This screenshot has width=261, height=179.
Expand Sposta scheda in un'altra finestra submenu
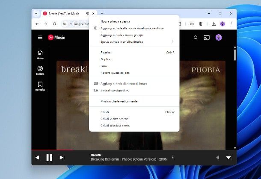(x=134, y=42)
